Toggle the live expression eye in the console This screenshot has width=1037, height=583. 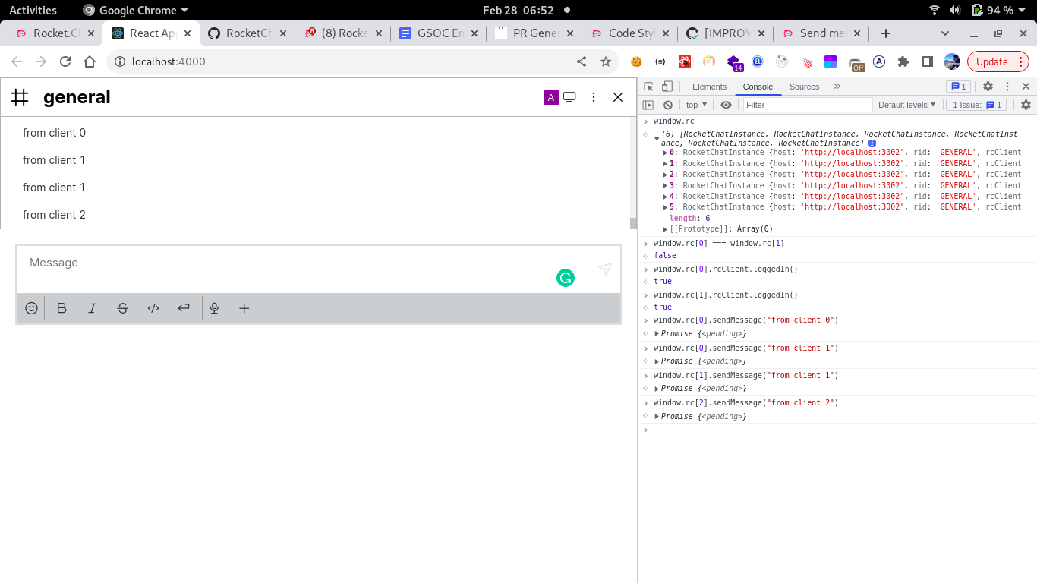(x=726, y=104)
